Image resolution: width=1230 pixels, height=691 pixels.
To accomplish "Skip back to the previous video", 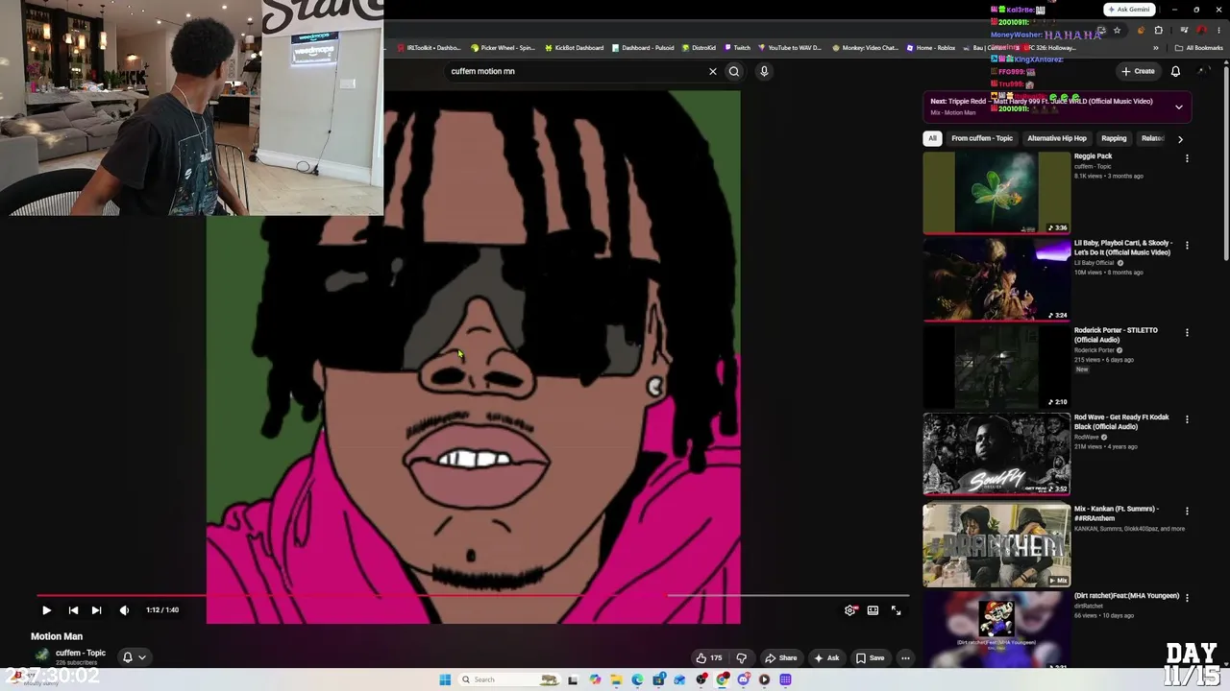I will [73, 610].
